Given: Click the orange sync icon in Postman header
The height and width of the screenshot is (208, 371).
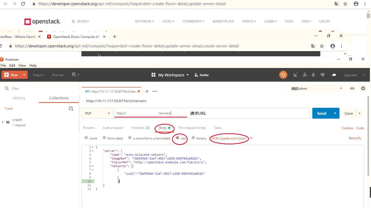Looking at the screenshot, I should (283, 75).
